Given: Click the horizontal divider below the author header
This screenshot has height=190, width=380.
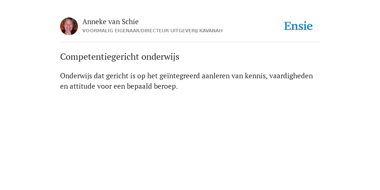Looking at the screenshot, I should 190,42.
